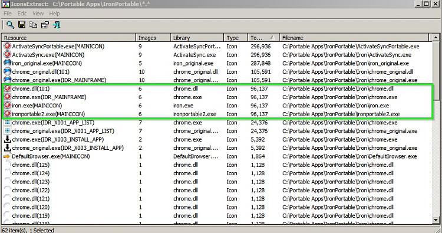Click the IconsExtract title bar app icon

pos(6,4)
